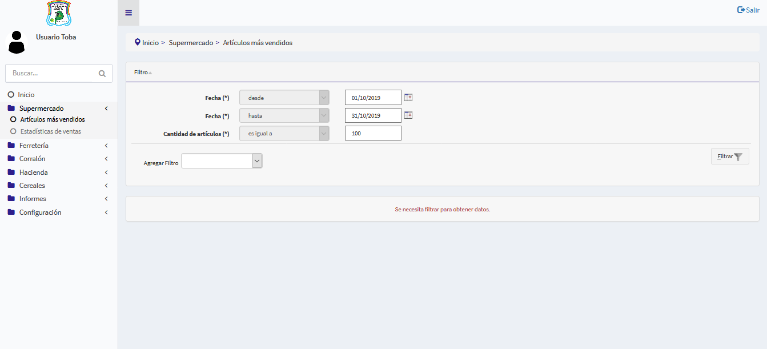Open calendar picker for the 'hasta' date
The width and height of the screenshot is (767, 349).
pyautogui.click(x=408, y=115)
